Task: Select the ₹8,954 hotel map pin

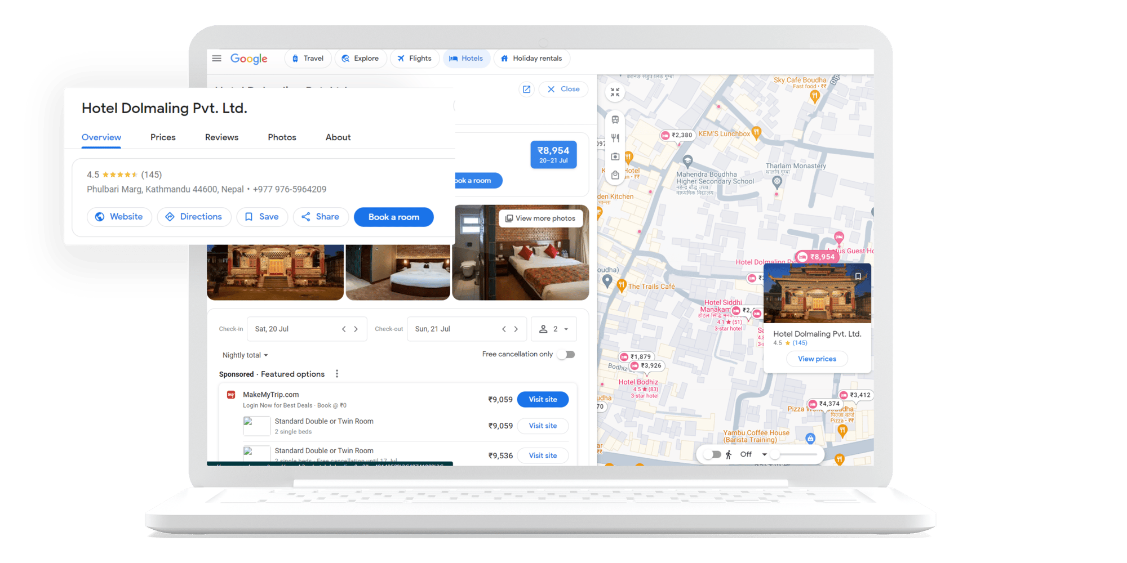Action: (817, 257)
